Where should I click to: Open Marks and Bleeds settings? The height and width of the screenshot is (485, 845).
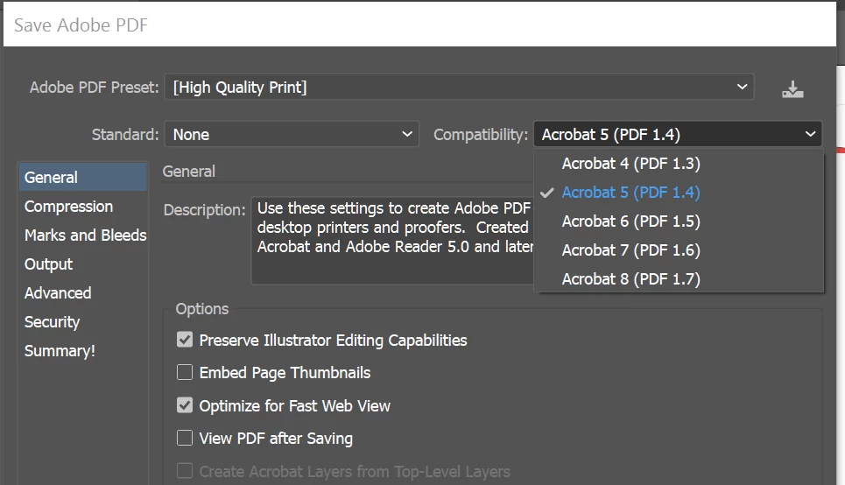83,235
